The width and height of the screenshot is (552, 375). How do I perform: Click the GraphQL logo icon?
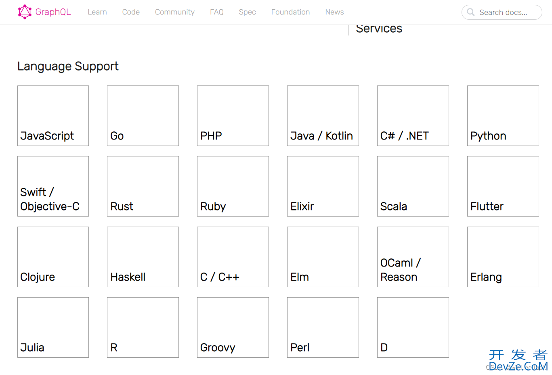point(25,12)
